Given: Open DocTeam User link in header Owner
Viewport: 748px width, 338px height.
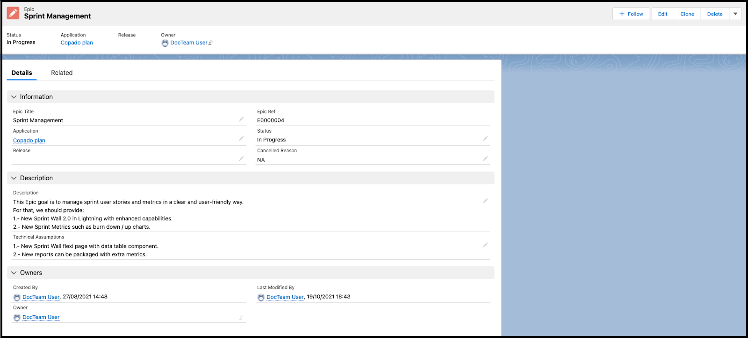Looking at the screenshot, I should pyautogui.click(x=189, y=43).
